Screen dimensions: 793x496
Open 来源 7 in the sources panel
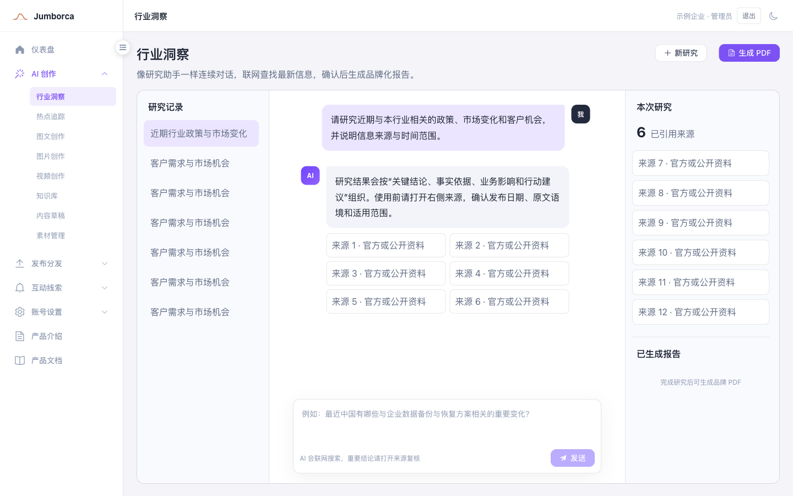click(x=700, y=163)
